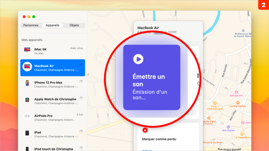The image size is (269, 151).
Task: Click the Émettre un son play icon
Action: (138, 59)
